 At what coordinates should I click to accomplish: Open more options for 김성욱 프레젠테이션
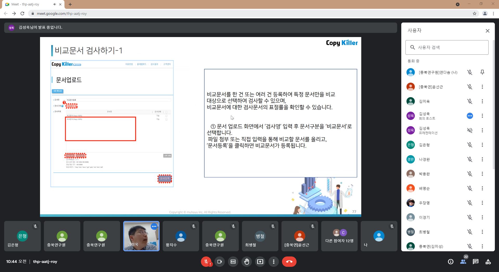click(x=482, y=130)
